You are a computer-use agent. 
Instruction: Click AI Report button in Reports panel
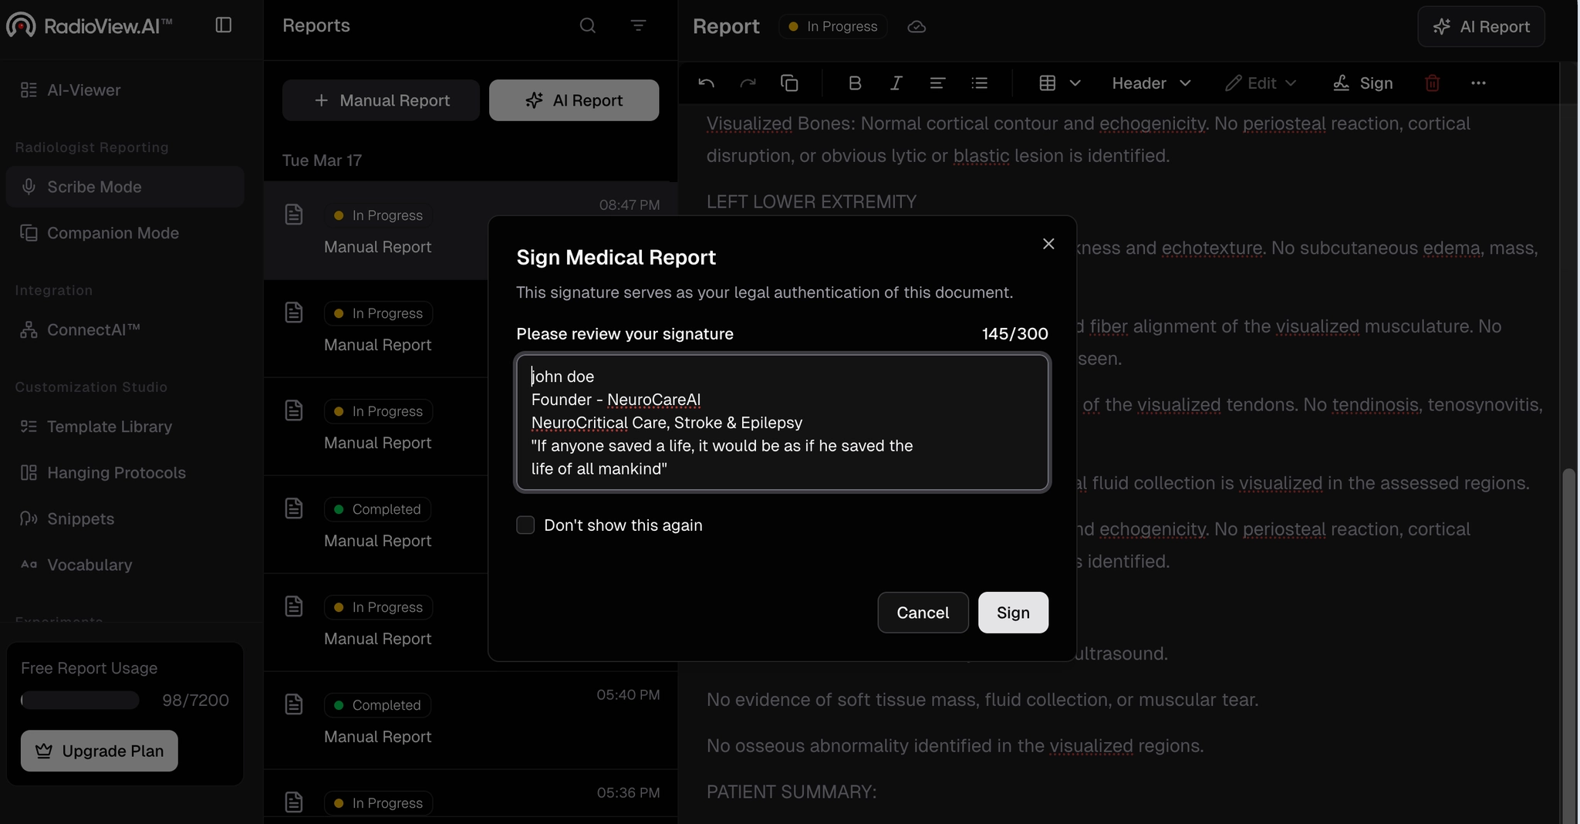(x=574, y=100)
